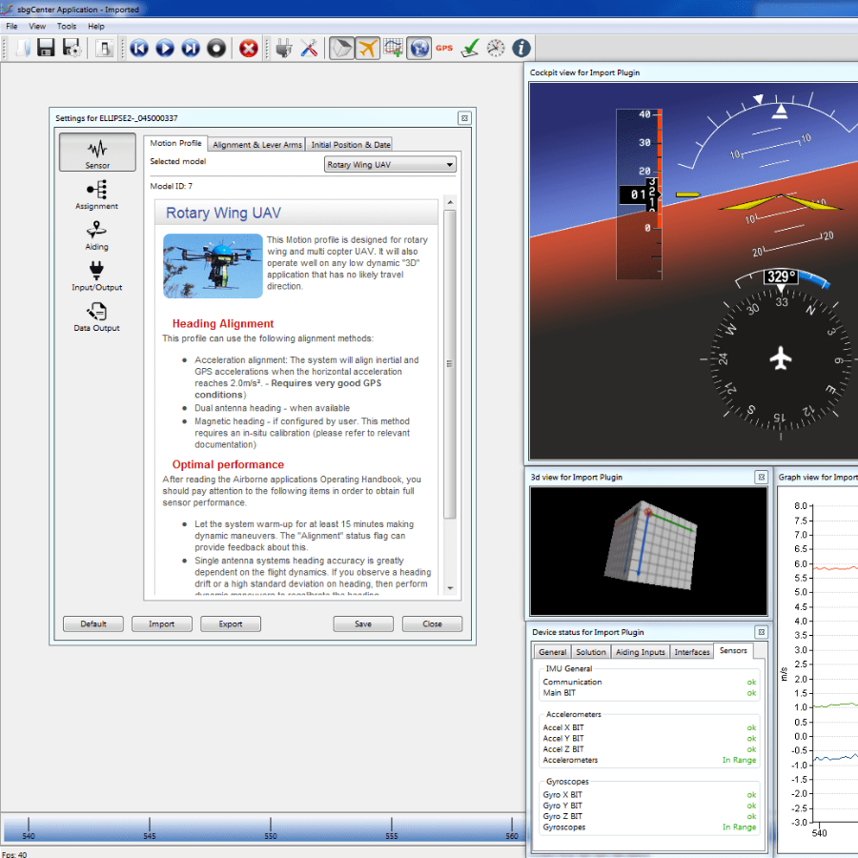This screenshot has width=858, height=858.
Task: Toggle the globe map view icon
Action: (419, 48)
